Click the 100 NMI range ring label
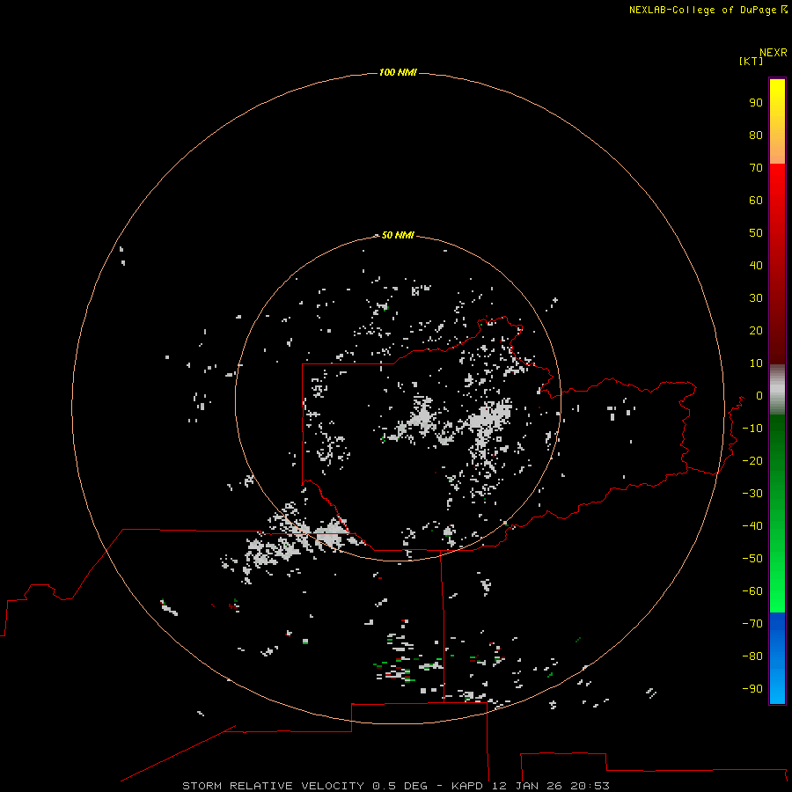792x792 pixels. (x=398, y=73)
